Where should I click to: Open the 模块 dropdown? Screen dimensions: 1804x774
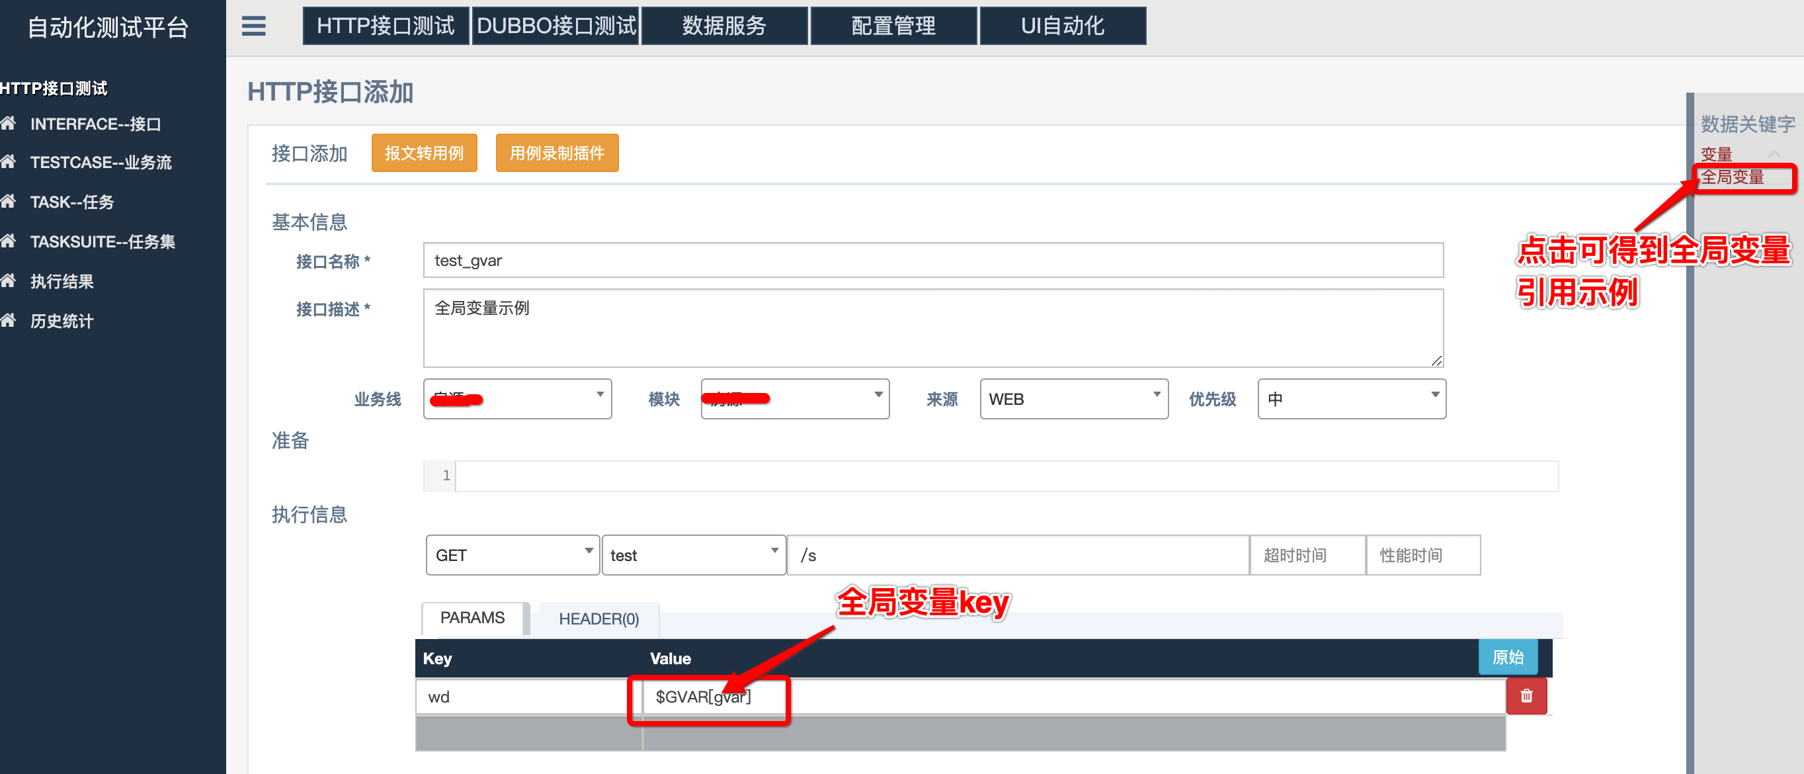coord(795,398)
